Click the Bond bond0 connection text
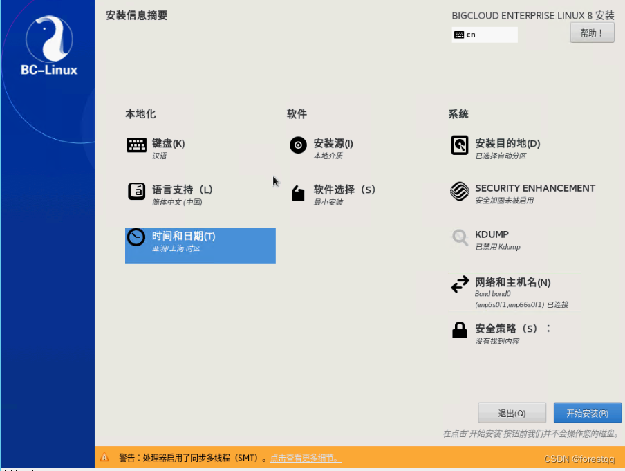Viewport: 625px width, 471px height. click(493, 294)
